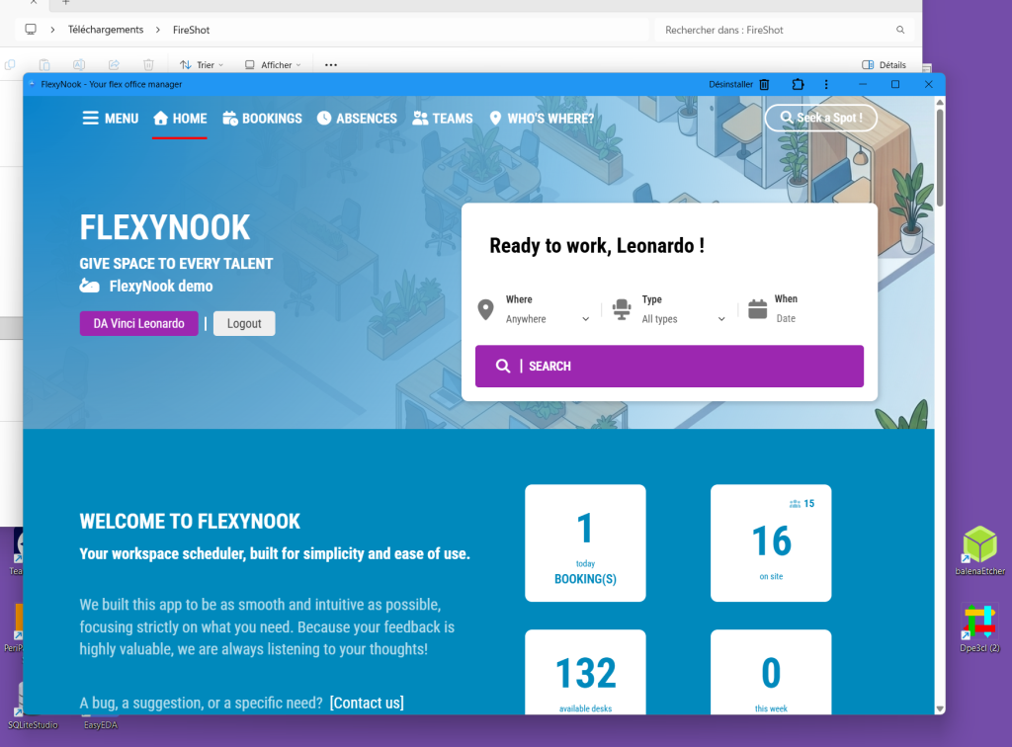Image resolution: width=1012 pixels, height=747 pixels.
Task: Click the FlexyNook page vertical scrollbar
Action: [940, 158]
